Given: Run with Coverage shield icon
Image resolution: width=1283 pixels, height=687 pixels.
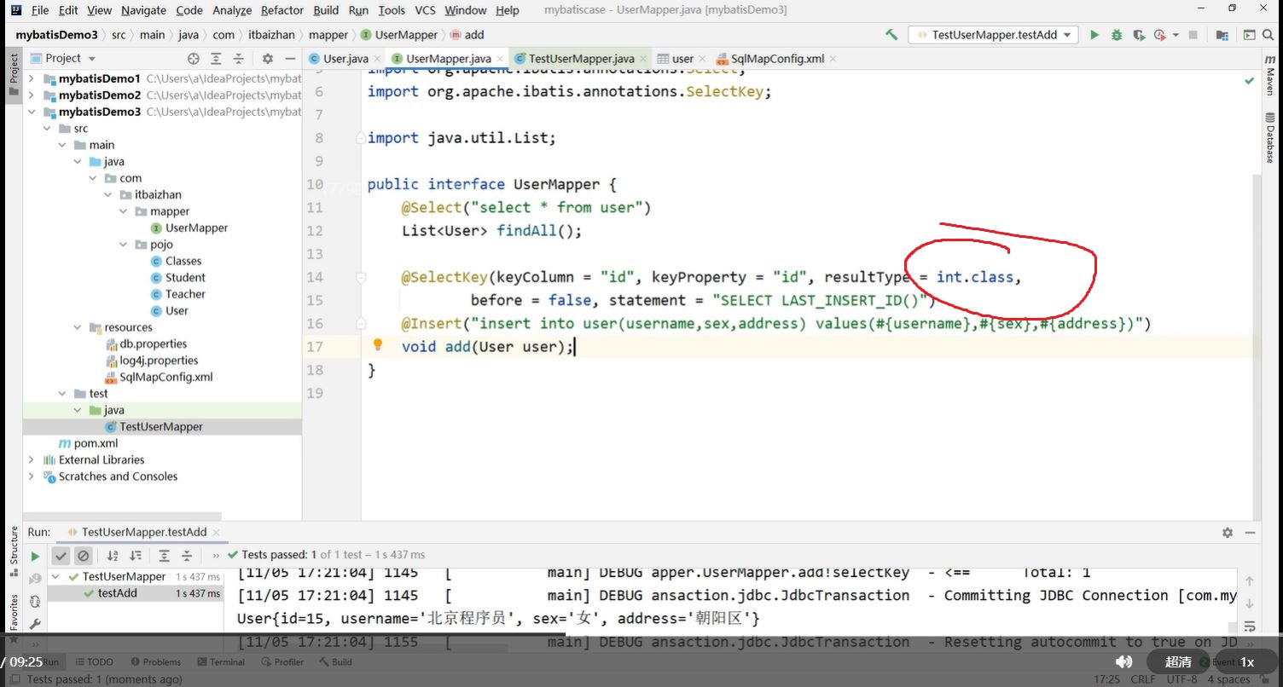Looking at the screenshot, I should tap(1138, 35).
